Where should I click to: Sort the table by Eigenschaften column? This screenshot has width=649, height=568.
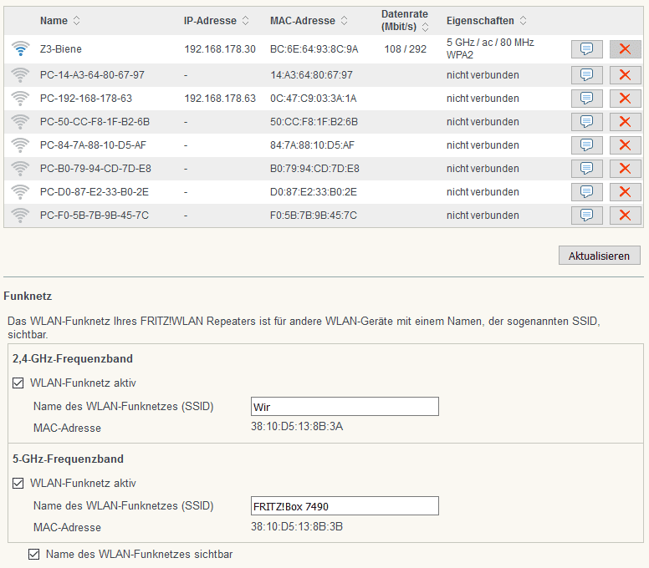(x=487, y=21)
